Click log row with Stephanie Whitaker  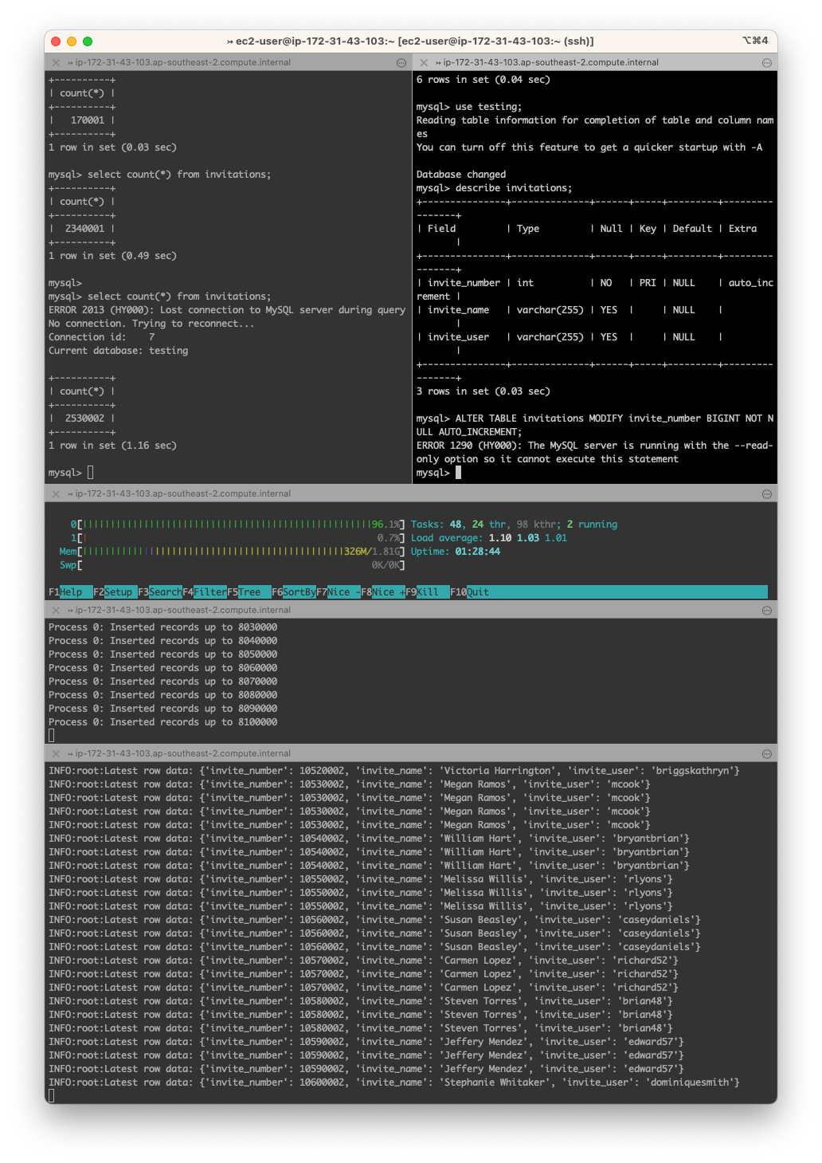394,1082
